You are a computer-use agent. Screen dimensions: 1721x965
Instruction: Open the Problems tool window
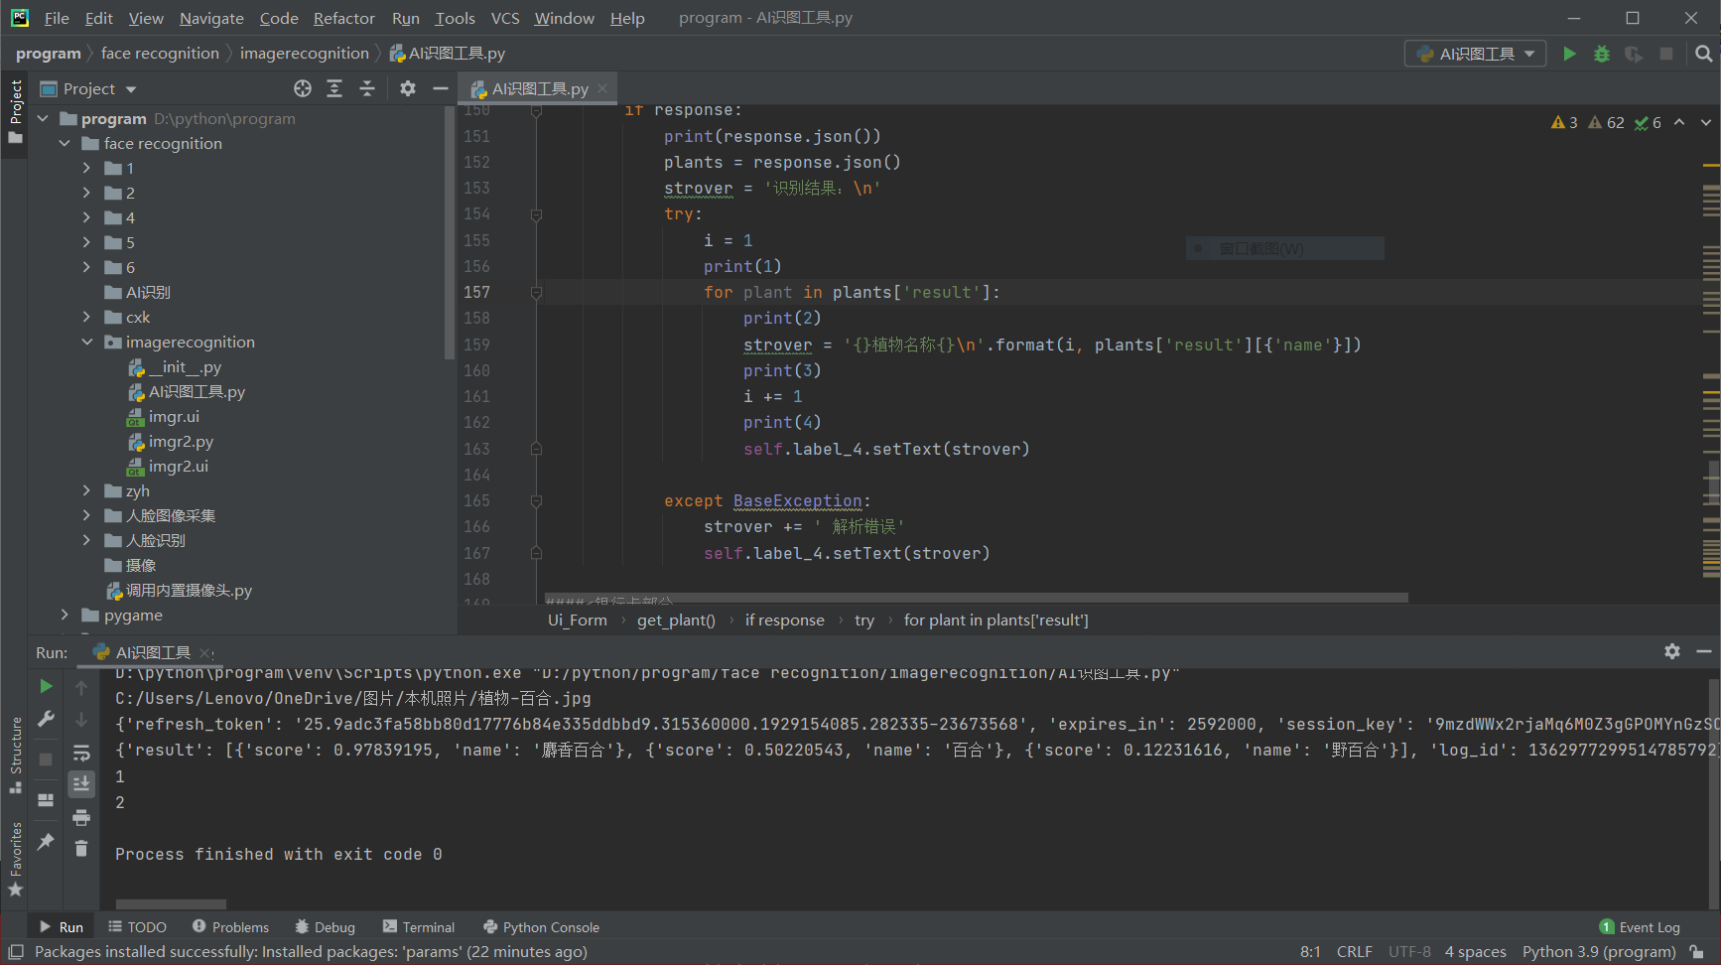(231, 927)
